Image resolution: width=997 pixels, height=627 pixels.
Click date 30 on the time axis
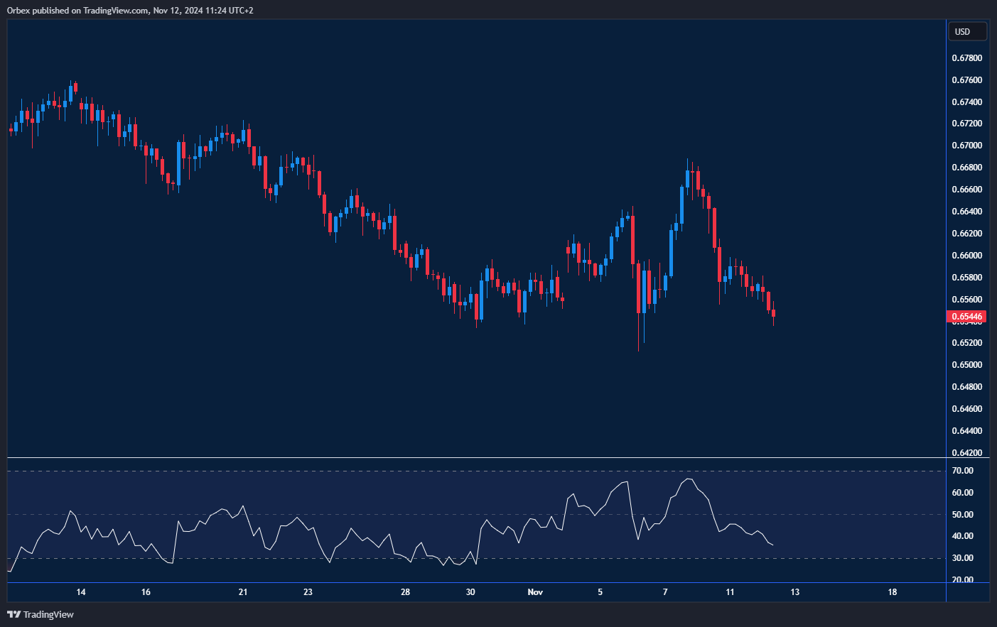tap(470, 592)
